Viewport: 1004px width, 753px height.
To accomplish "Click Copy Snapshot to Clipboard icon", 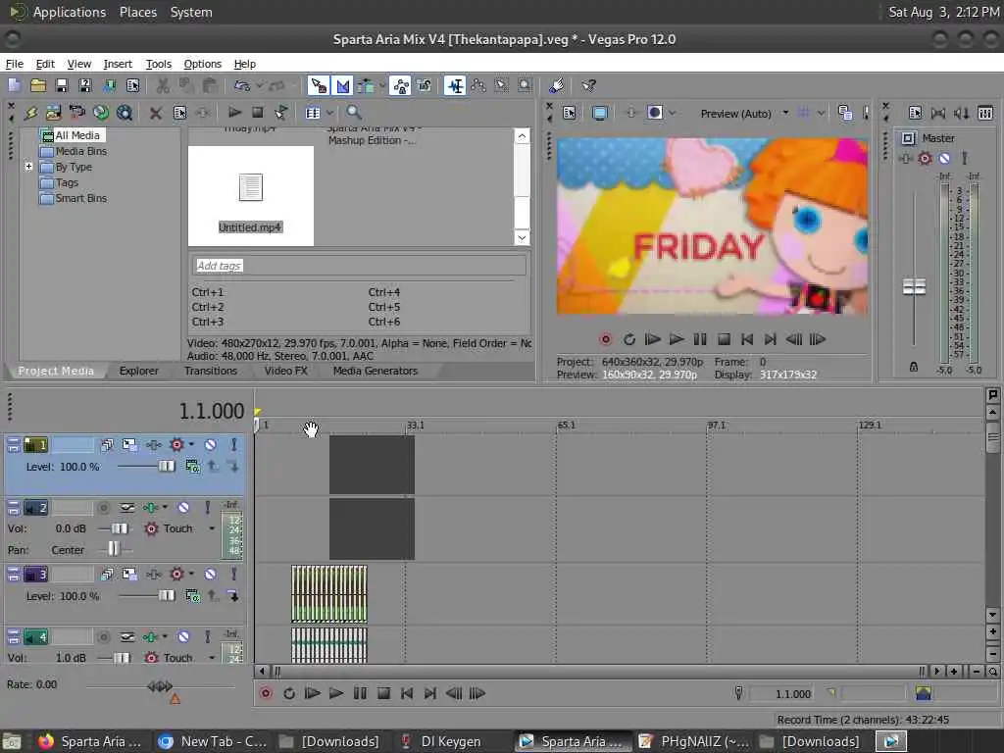I will 845,114.
